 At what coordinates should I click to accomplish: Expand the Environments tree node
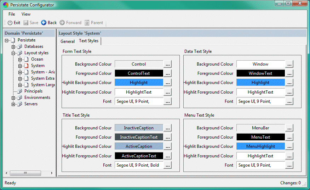[13, 98]
